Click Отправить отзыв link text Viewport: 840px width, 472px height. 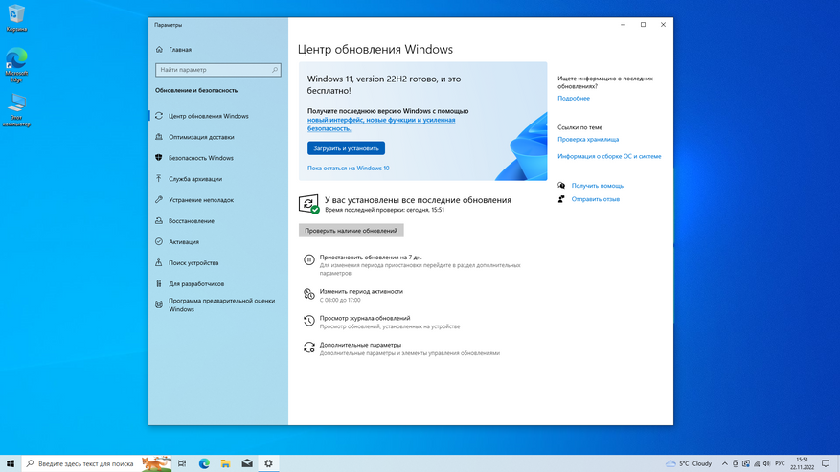click(595, 199)
